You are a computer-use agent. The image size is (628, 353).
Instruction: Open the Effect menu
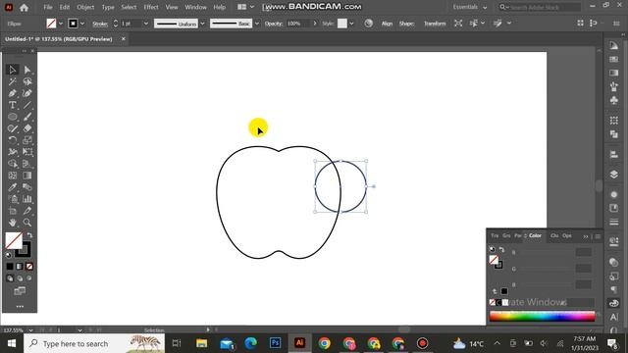coord(151,7)
